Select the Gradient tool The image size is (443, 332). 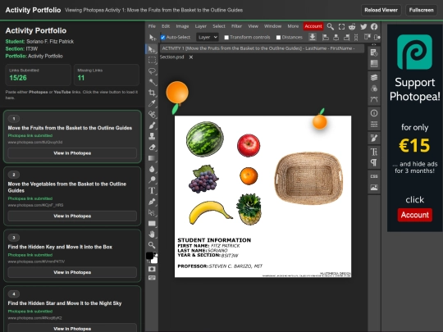(x=152, y=158)
